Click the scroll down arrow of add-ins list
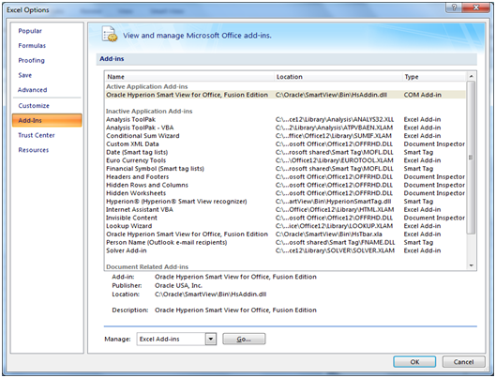This screenshot has height=378, width=496. 471,265
